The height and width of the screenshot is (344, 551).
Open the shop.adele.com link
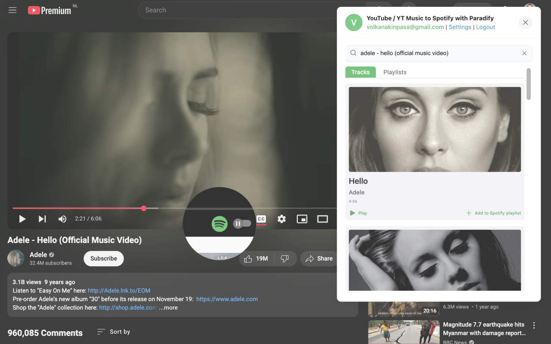128,307
